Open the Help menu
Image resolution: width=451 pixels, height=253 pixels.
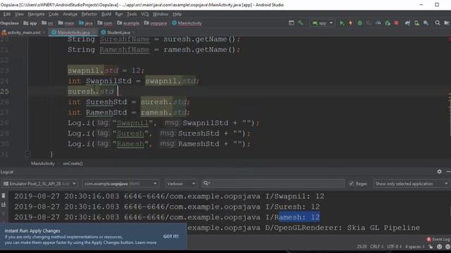[x=177, y=14]
